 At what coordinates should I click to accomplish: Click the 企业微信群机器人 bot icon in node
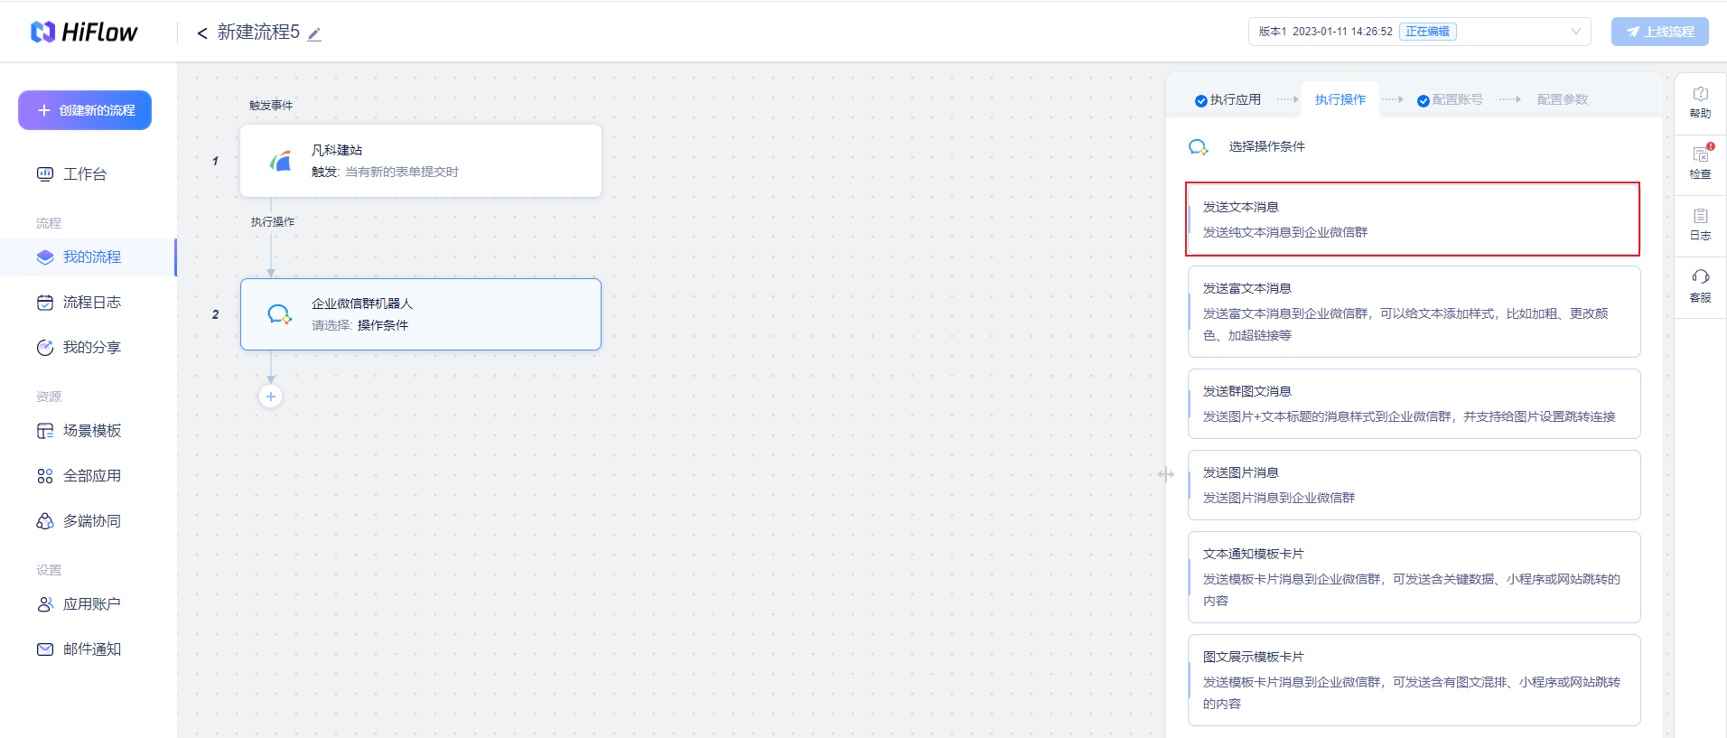pyautogui.click(x=280, y=314)
